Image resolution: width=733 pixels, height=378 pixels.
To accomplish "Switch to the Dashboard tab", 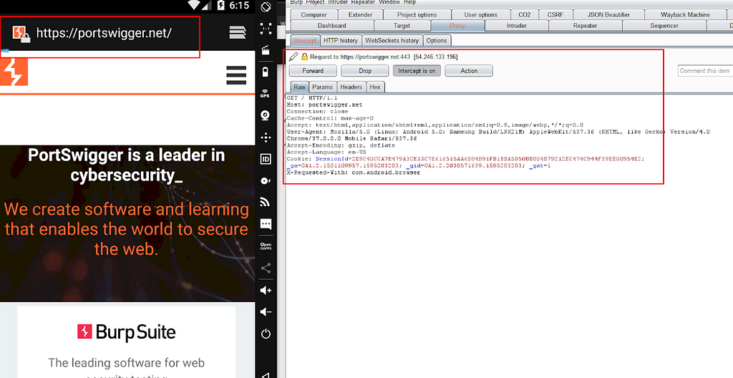I will click(x=332, y=26).
